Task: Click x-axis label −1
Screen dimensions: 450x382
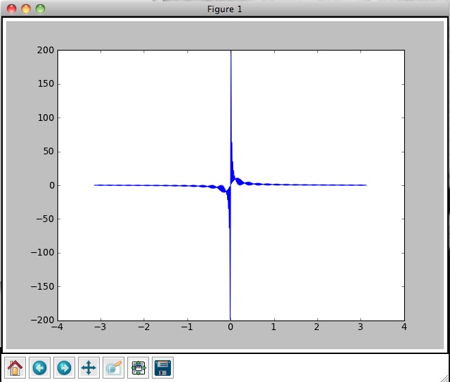Action: click(x=187, y=327)
